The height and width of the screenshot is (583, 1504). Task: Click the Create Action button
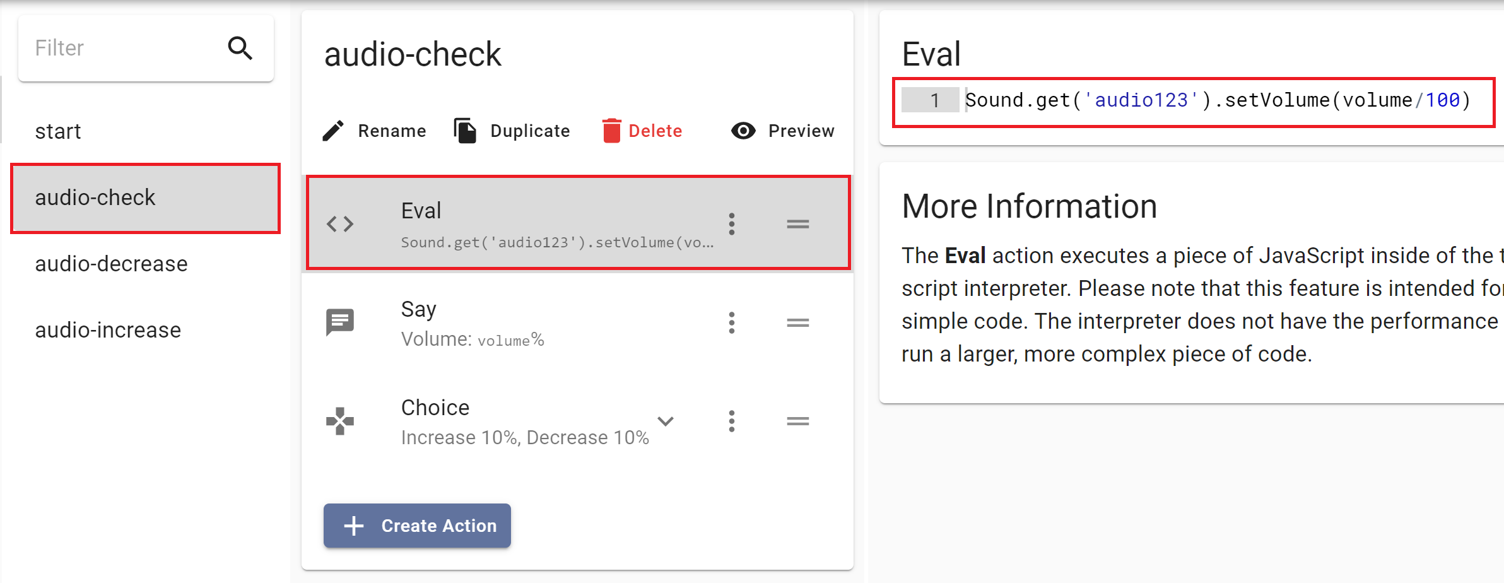417,526
